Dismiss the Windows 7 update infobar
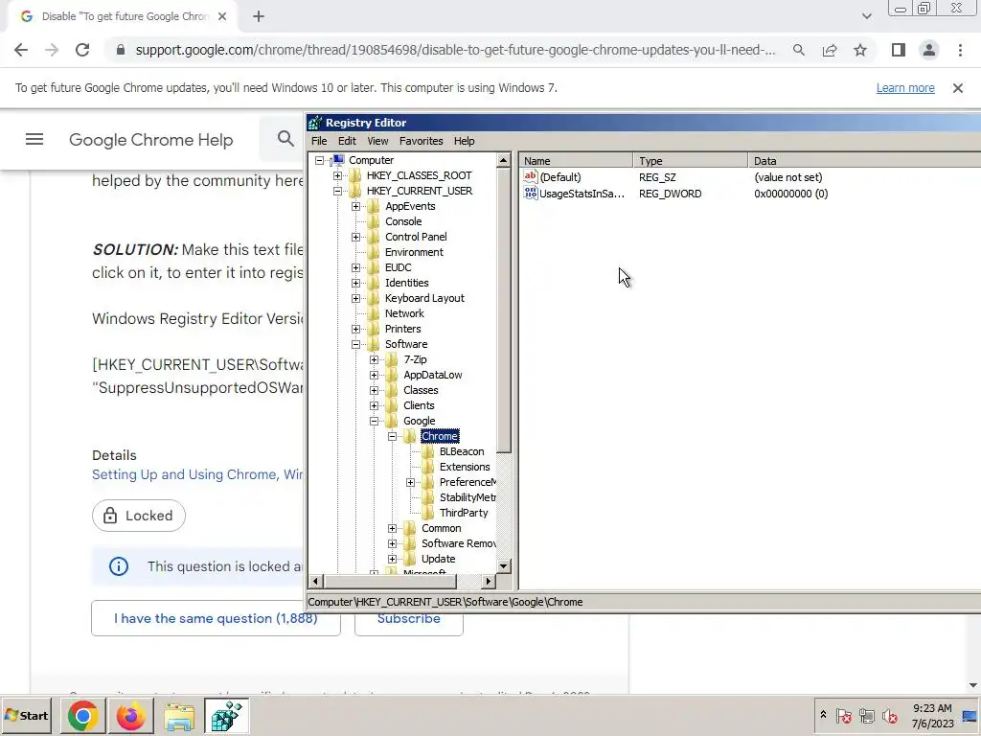The height and width of the screenshot is (736, 981). click(958, 88)
